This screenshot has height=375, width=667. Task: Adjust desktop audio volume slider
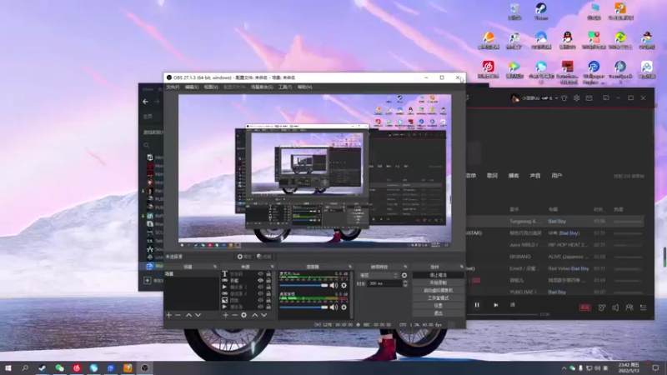coord(303,307)
